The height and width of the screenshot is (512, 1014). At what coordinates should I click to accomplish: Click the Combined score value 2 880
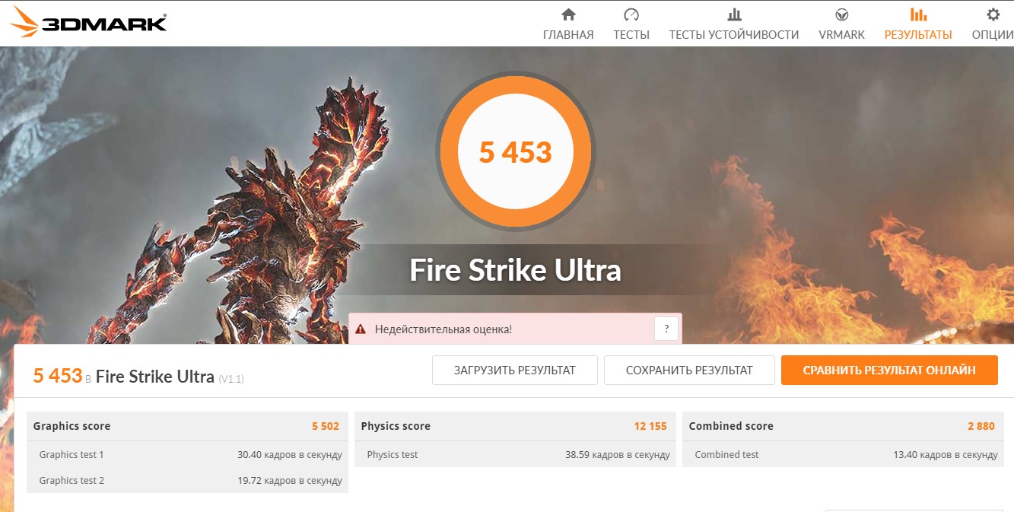(981, 426)
